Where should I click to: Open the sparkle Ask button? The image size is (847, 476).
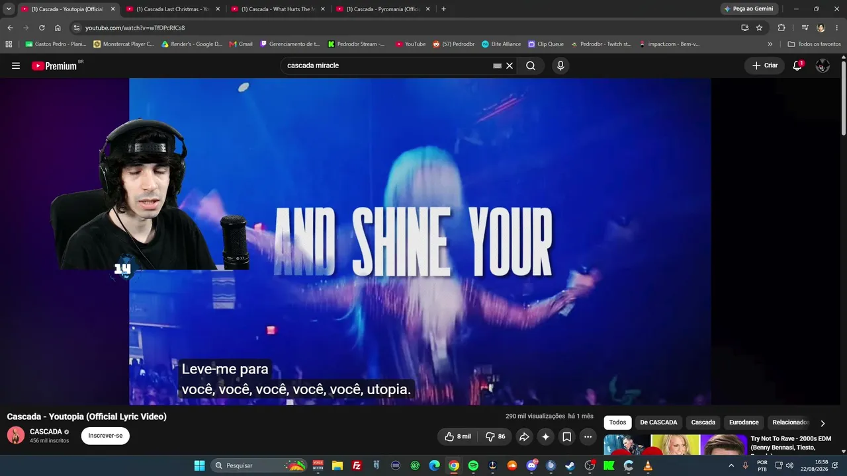pos(545,436)
